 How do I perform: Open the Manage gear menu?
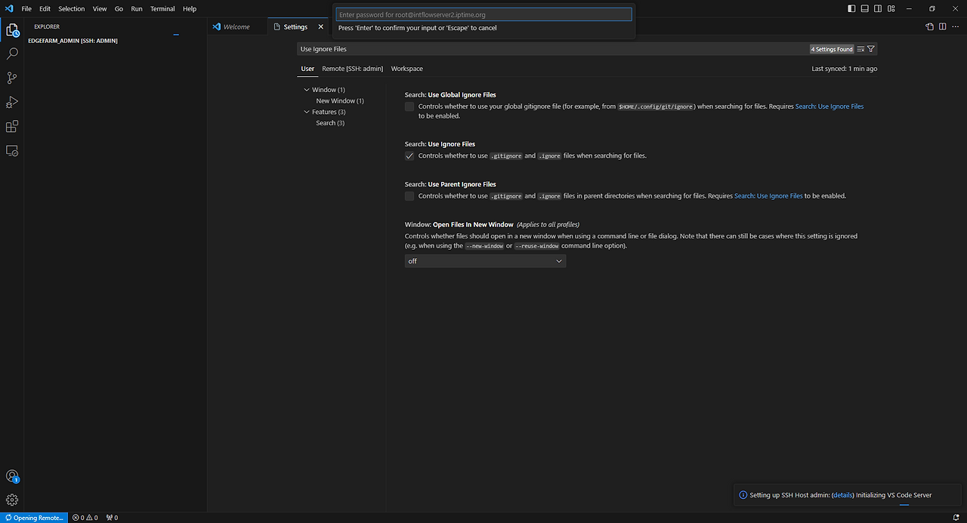click(x=11, y=500)
